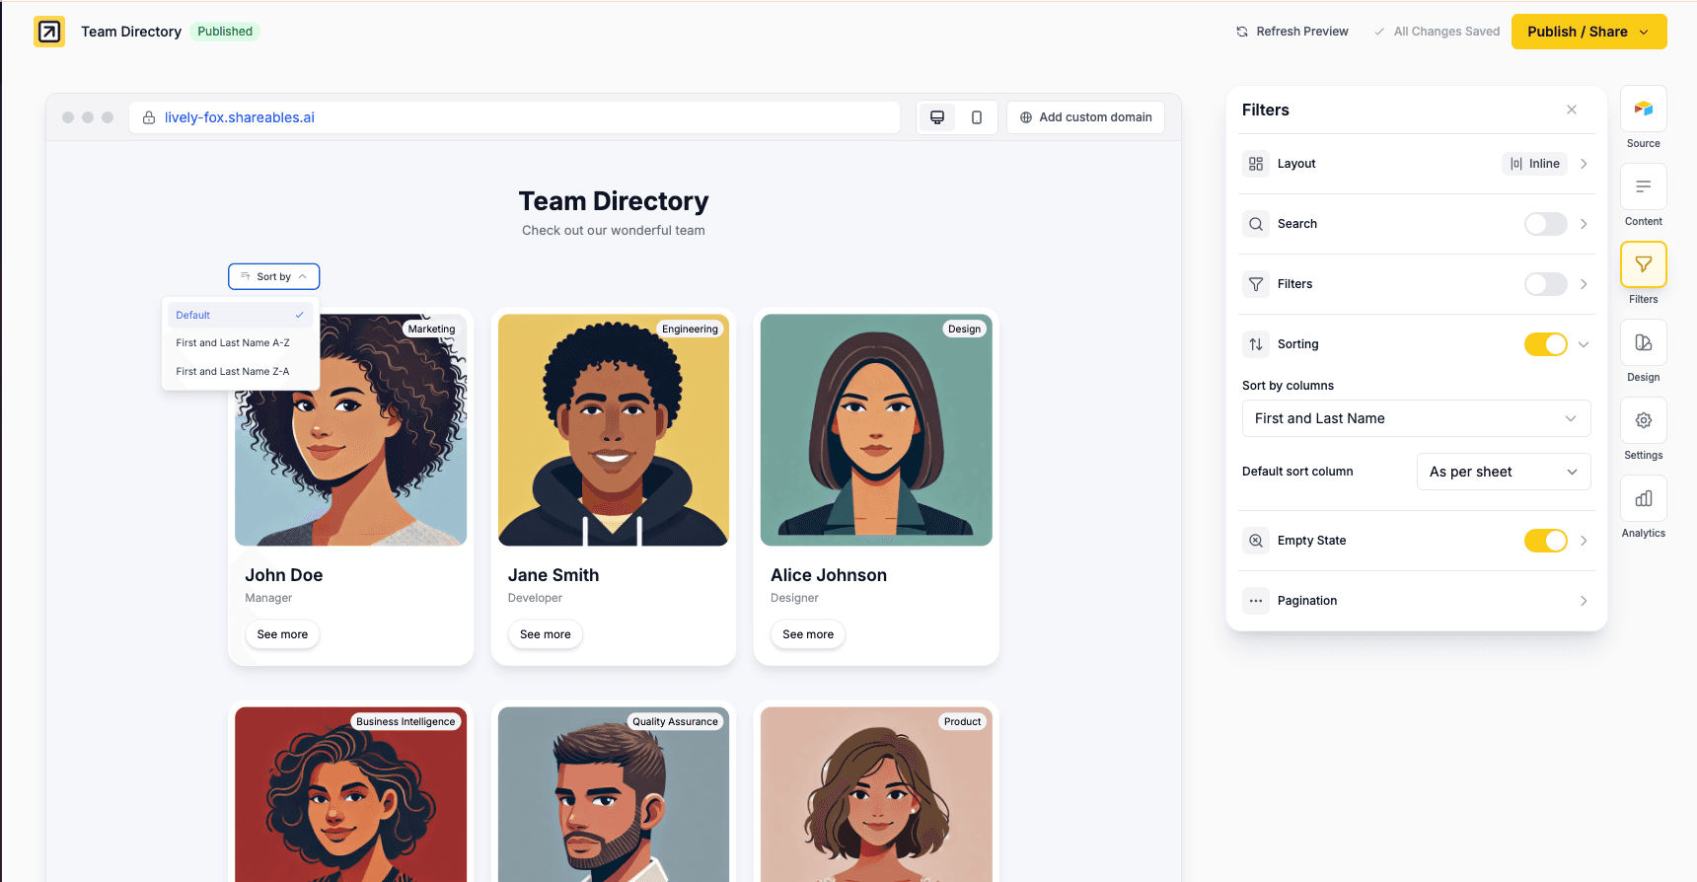Disable the Sorting toggle
The image size is (1697, 882).
(x=1544, y=344)
